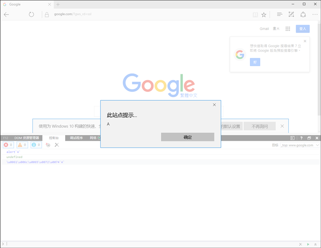Clear the console with X icon
Viewport: 321px width, 248px height.
tap(57, 145)
